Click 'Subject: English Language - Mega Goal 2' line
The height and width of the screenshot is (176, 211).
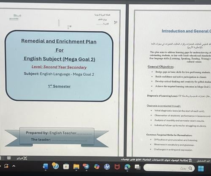pos(59,74)
